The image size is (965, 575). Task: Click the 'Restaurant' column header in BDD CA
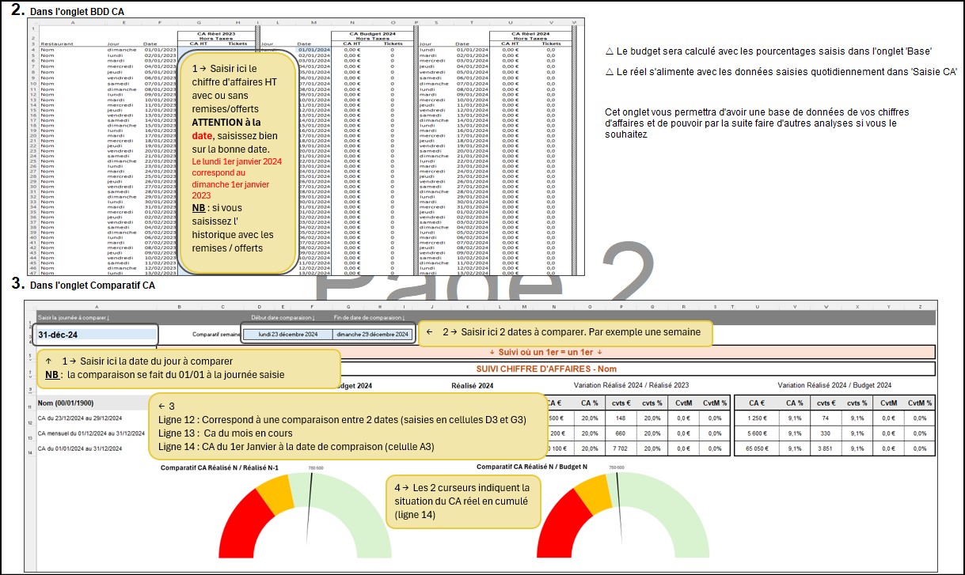point(55,44)
